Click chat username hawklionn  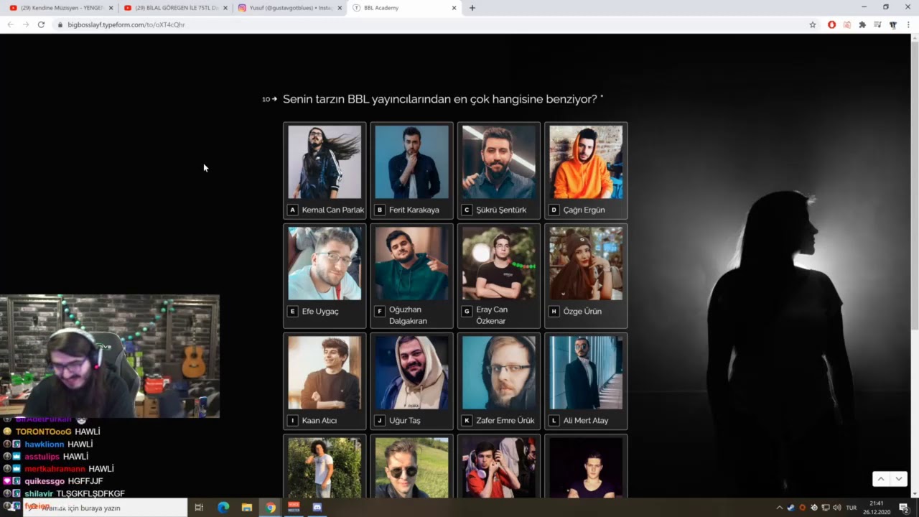coord(45,444)
